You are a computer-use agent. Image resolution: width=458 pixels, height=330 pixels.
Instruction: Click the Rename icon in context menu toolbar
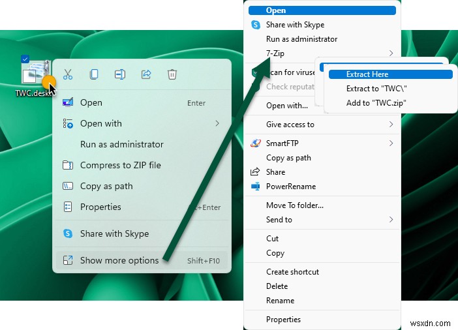(x=120, y=74)
